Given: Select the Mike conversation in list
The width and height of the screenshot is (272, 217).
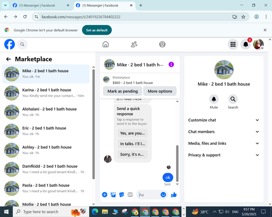Looking at the screenshot, I should tap(46, 74).
